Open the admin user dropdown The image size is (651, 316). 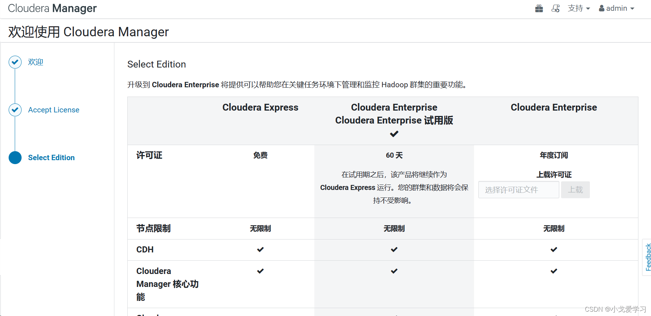[616, 8]
